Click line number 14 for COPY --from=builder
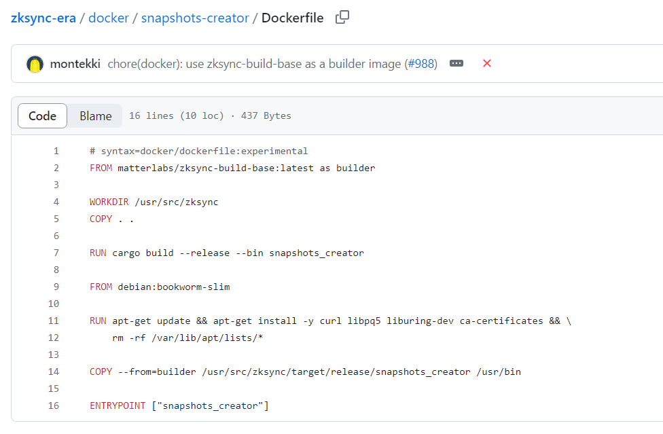This screenshot has width=663, height=434. coord(54,372)
